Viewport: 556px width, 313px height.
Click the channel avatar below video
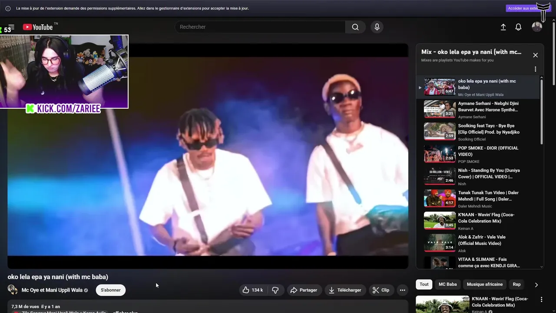click(x=13, y=290)
